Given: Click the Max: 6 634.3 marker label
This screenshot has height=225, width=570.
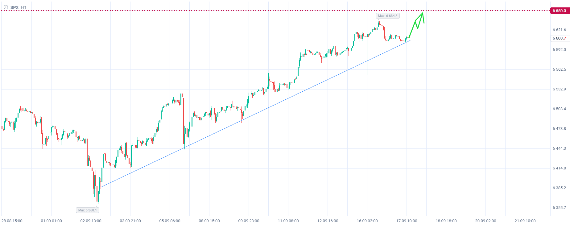Looking at the screenshot, I should pyautogui.click(x=387, y=16).
